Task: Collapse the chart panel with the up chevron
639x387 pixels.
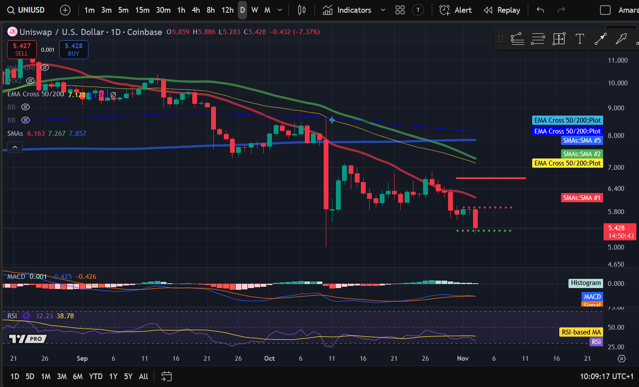Action: click(x=14, y=147)
